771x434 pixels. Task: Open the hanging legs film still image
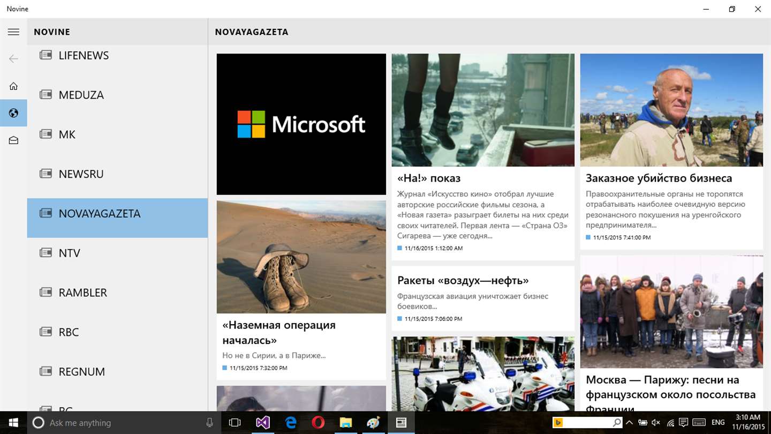[483, 110]
